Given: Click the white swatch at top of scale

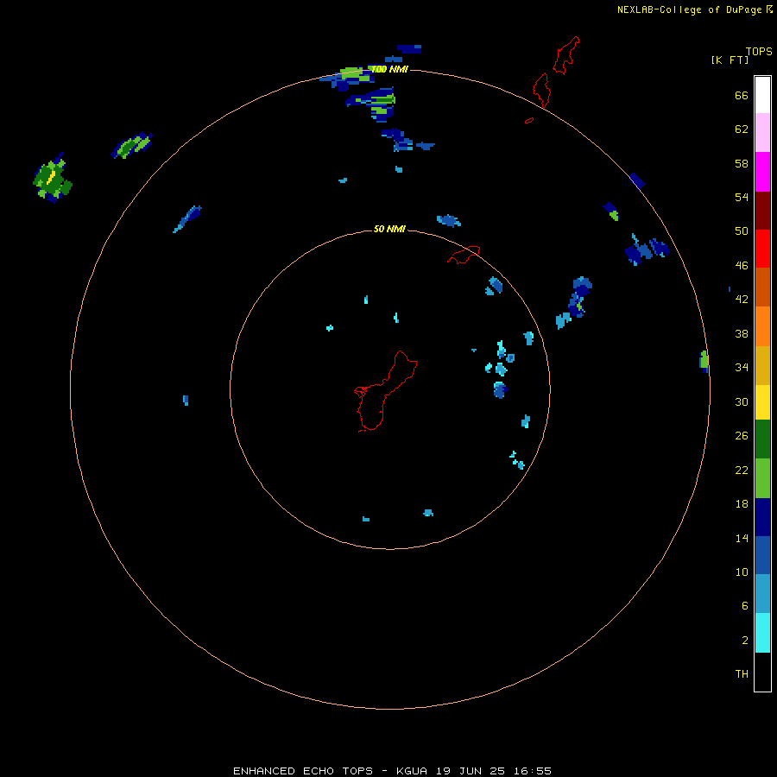Looking at the screenshot, I should (x=762, y=95).
